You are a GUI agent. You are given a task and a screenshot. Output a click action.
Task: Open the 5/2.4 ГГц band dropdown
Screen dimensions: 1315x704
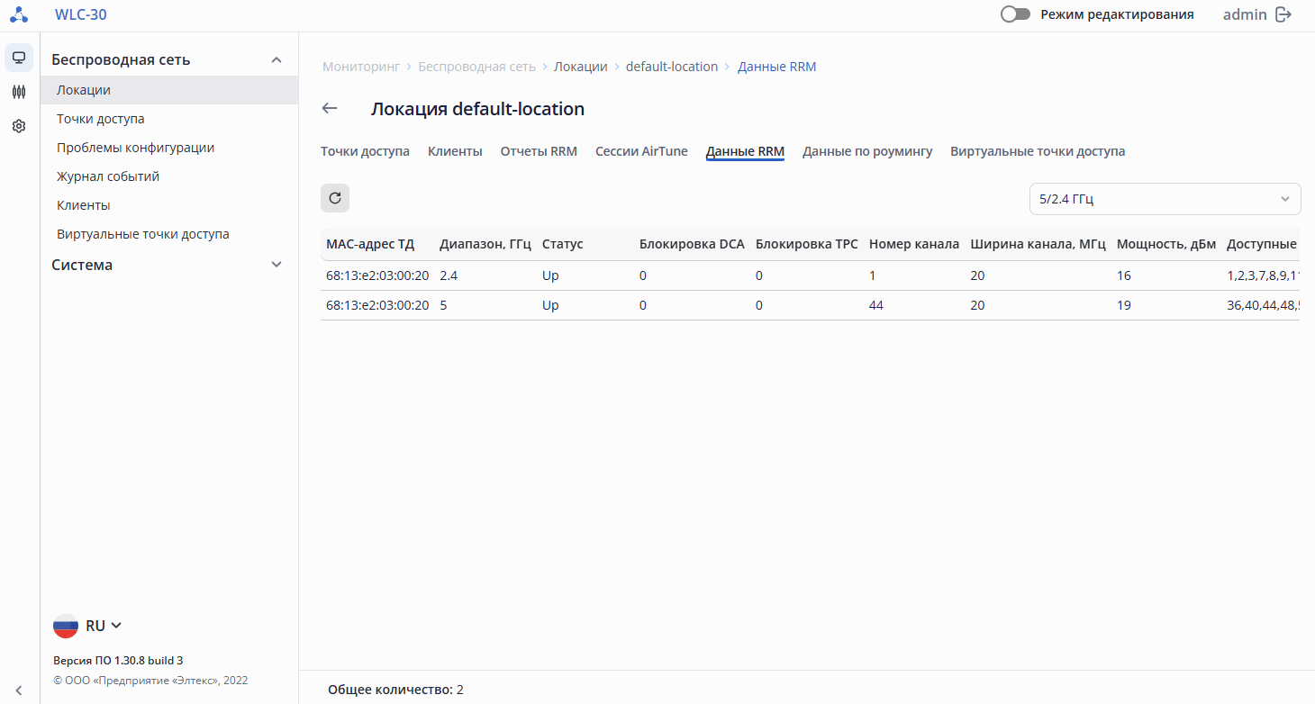(x=1165, y=199)
